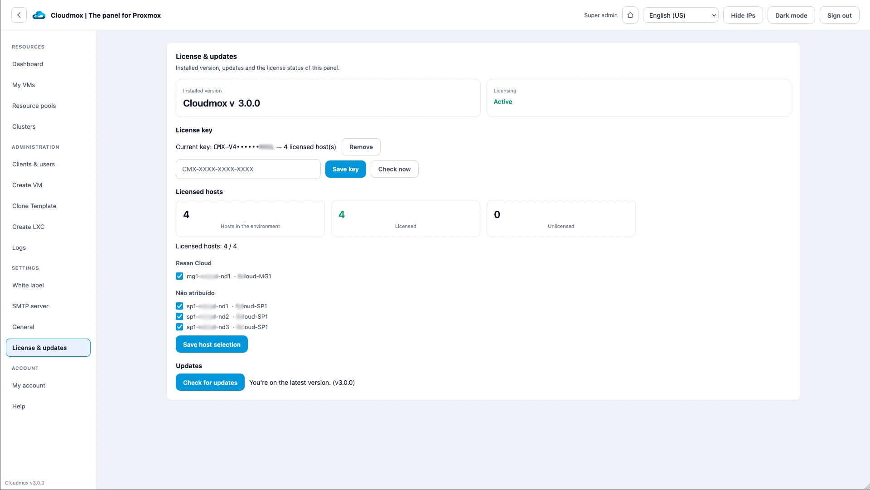Select Create VM in sidebar
The height and width of the screenshot is (490, 870).
(48, 185)
